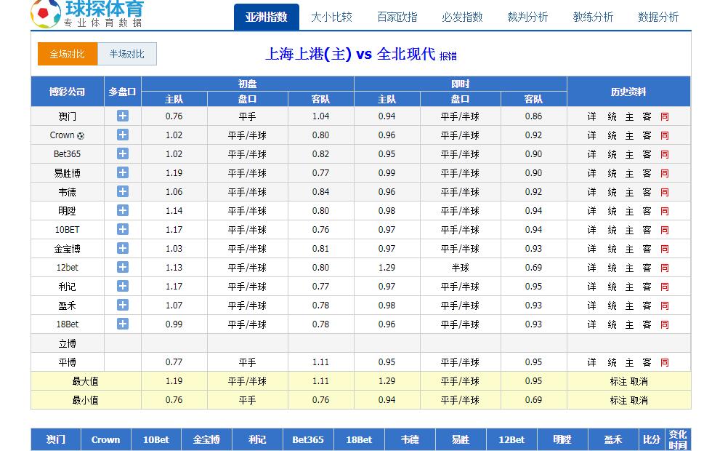Open 详 details for 澳门 row

click(592, 116)
